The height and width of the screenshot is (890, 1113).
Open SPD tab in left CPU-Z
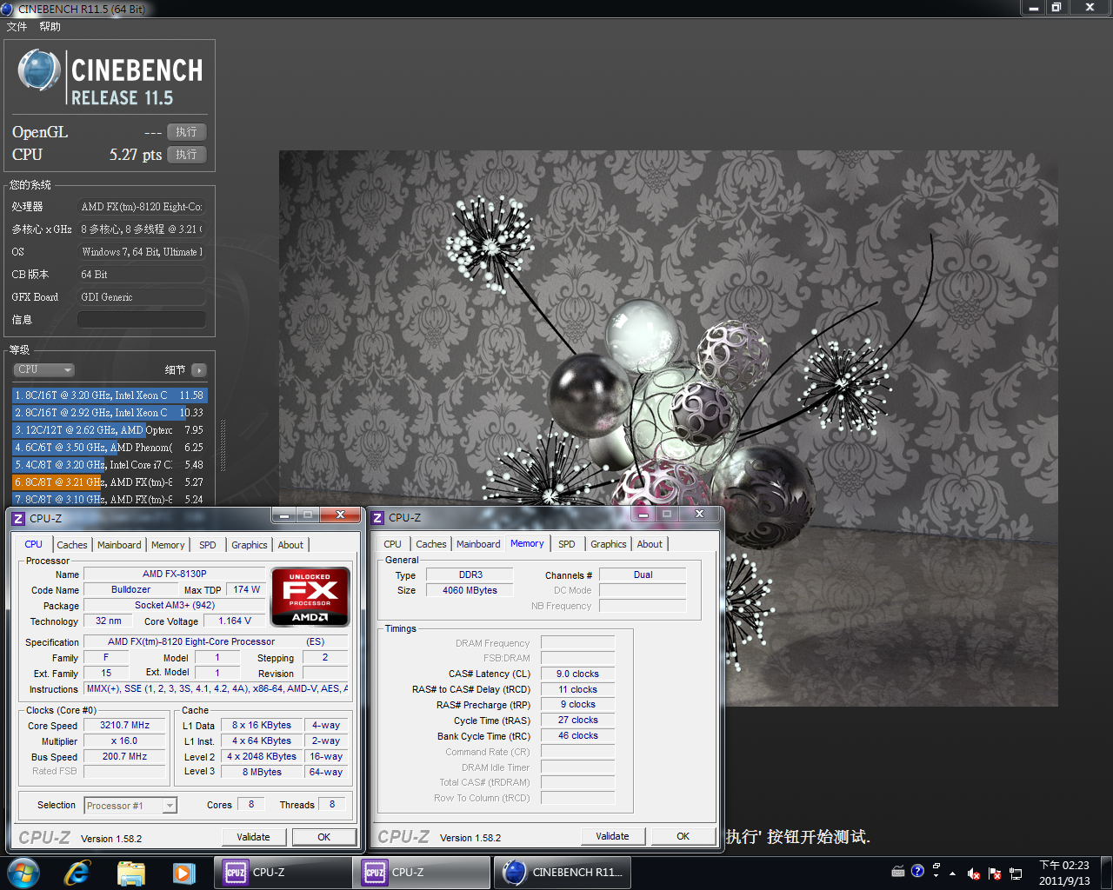[208, 545]
